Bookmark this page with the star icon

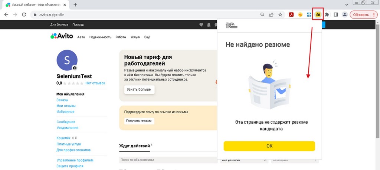[x=280, y=14]
